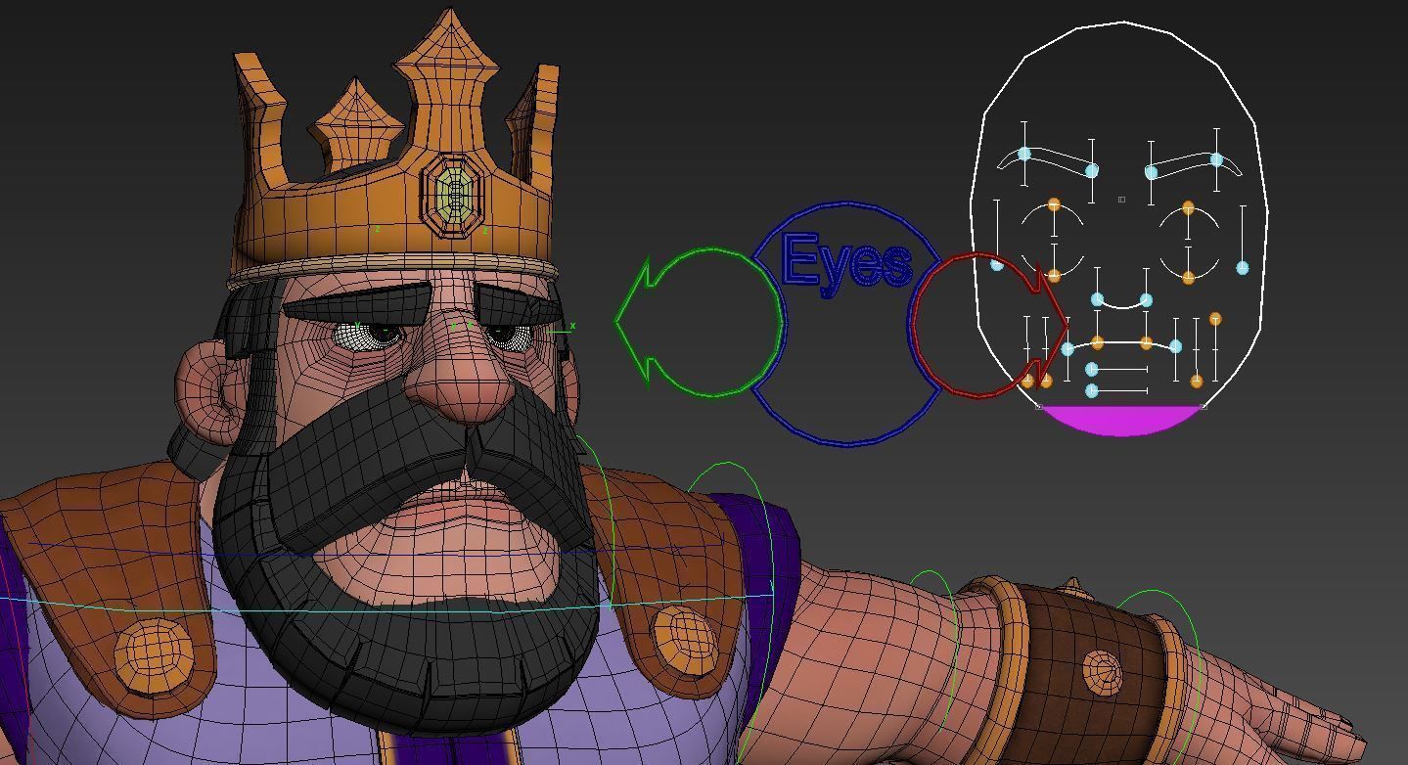Select lower eyelid orange knob of right panel eye
This screenshot has width=1408, height=765.
pyautogui.click(x=1188, y=278)
